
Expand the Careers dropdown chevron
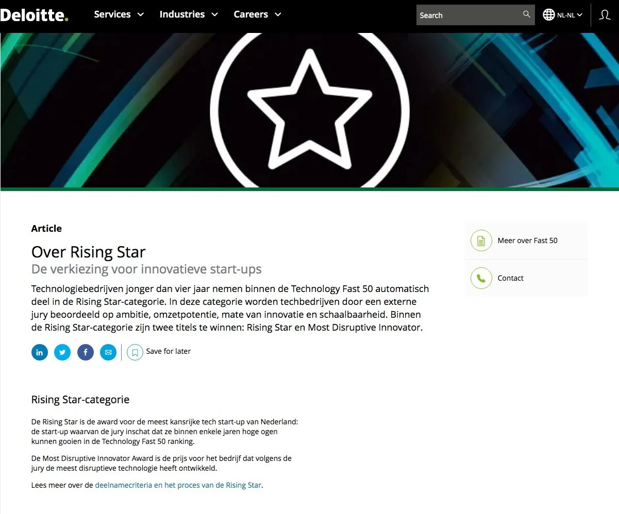point(278,14)
